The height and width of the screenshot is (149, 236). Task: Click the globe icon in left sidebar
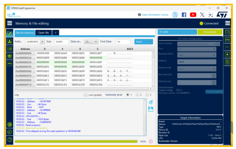tap(10, 124)
